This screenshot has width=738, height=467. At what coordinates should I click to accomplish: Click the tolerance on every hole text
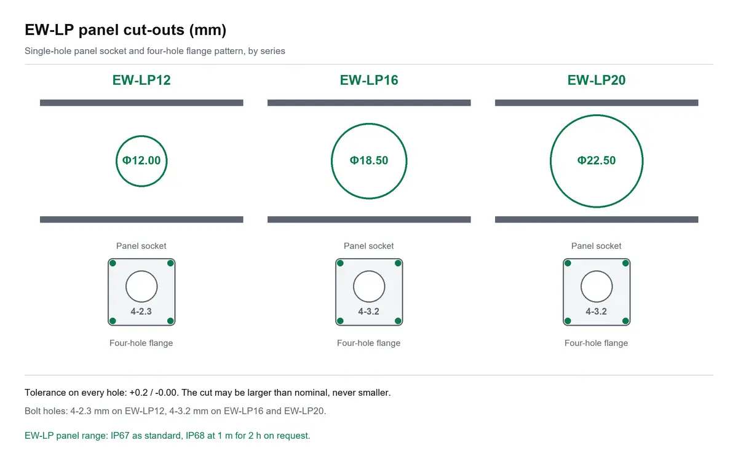coord(208,392)
